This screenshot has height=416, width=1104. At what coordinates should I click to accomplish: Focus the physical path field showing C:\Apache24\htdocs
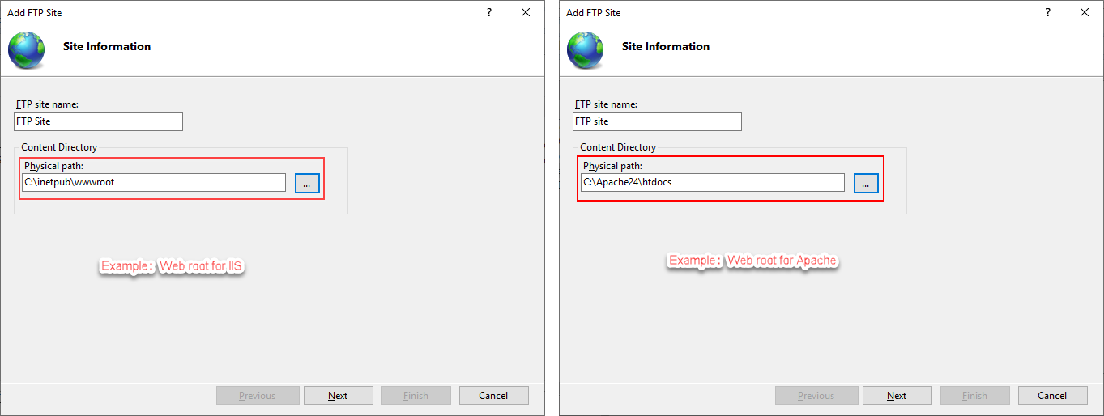pyautogui.click(x=712, y=183)
